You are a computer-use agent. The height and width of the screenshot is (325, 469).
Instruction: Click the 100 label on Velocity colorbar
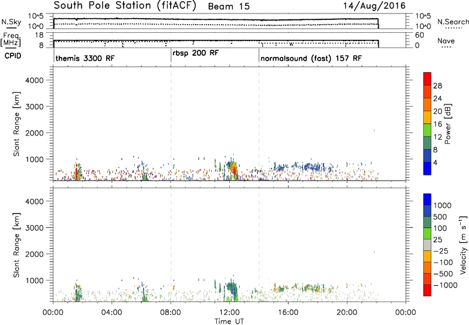440,228
